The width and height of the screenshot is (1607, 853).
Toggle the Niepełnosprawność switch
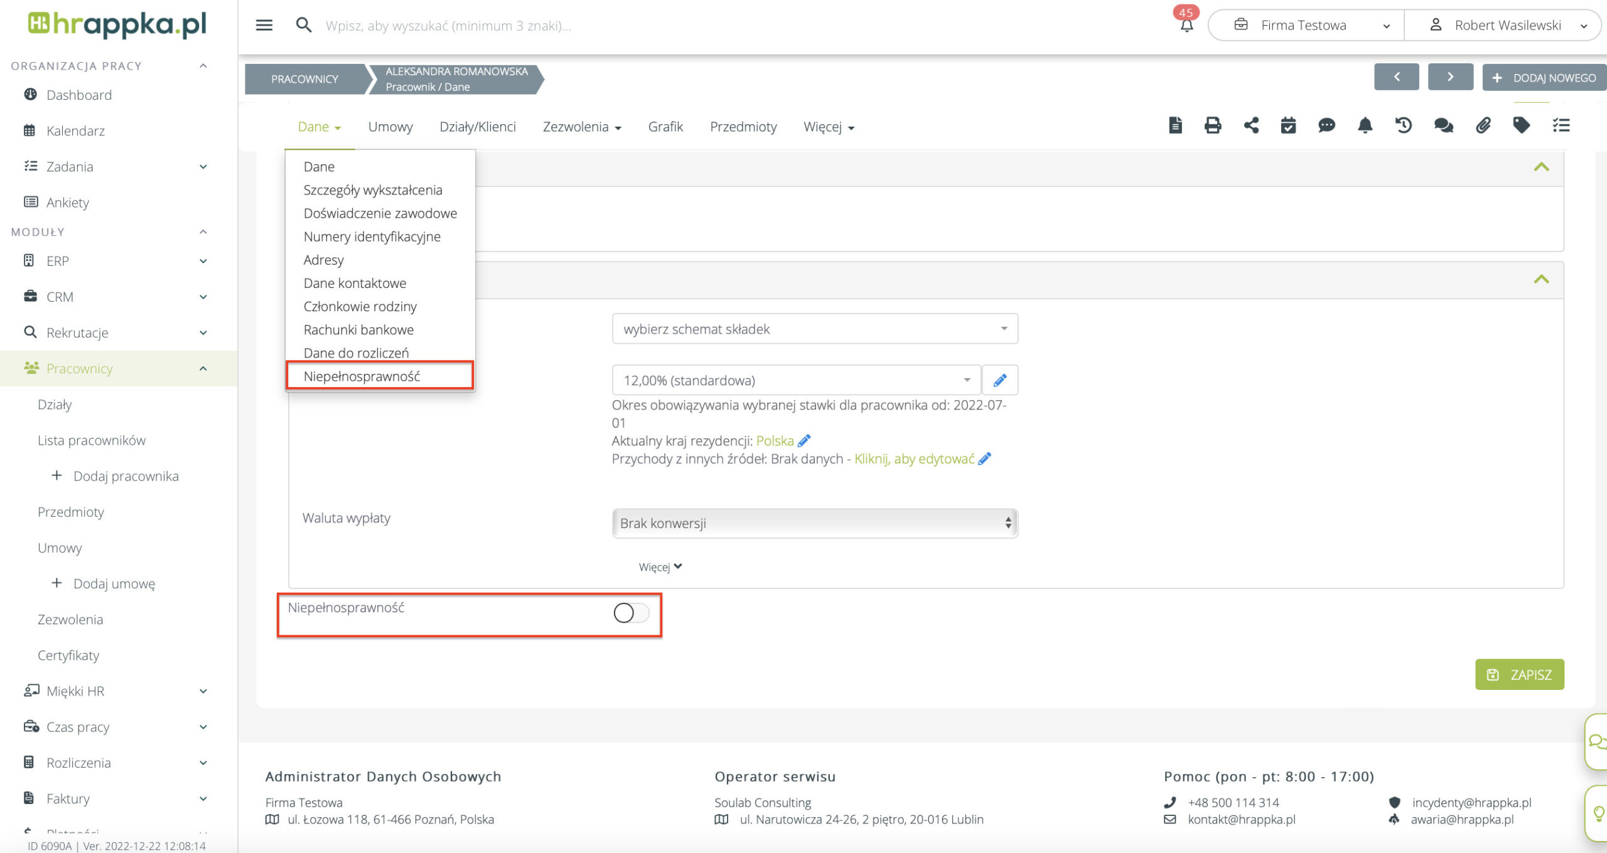point(631,613)
